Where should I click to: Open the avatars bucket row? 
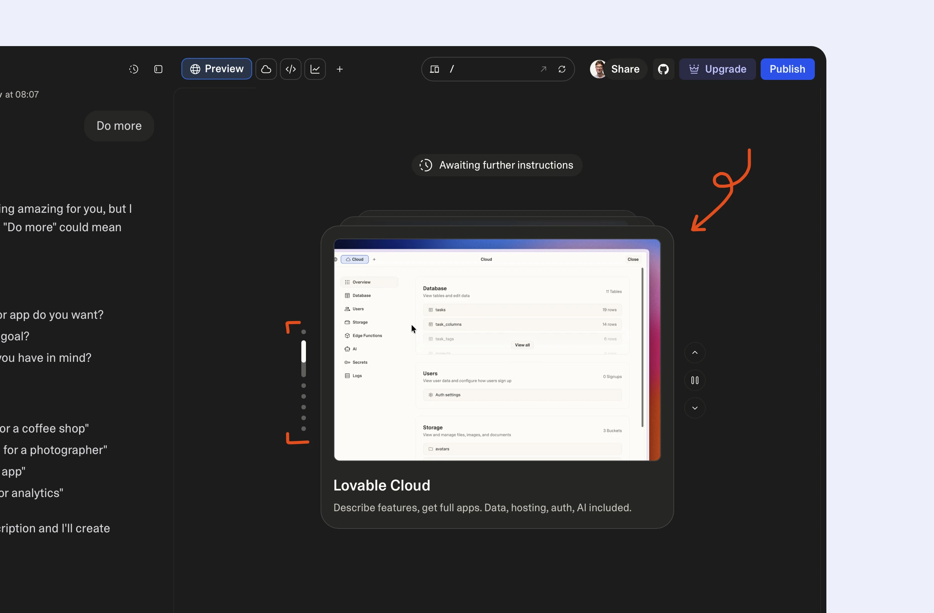pyautogui.click(x=522, y=449)
